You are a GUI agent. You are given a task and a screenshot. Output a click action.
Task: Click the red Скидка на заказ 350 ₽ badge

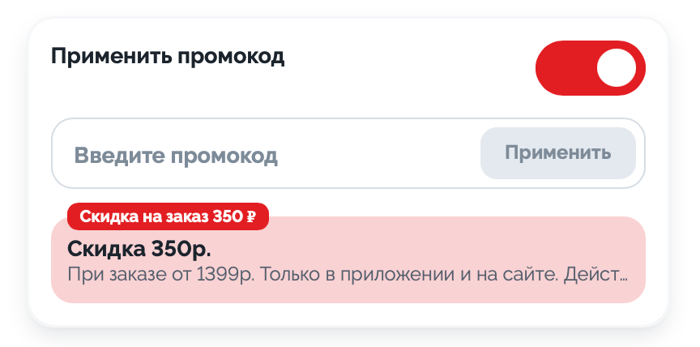click(168, 216)
